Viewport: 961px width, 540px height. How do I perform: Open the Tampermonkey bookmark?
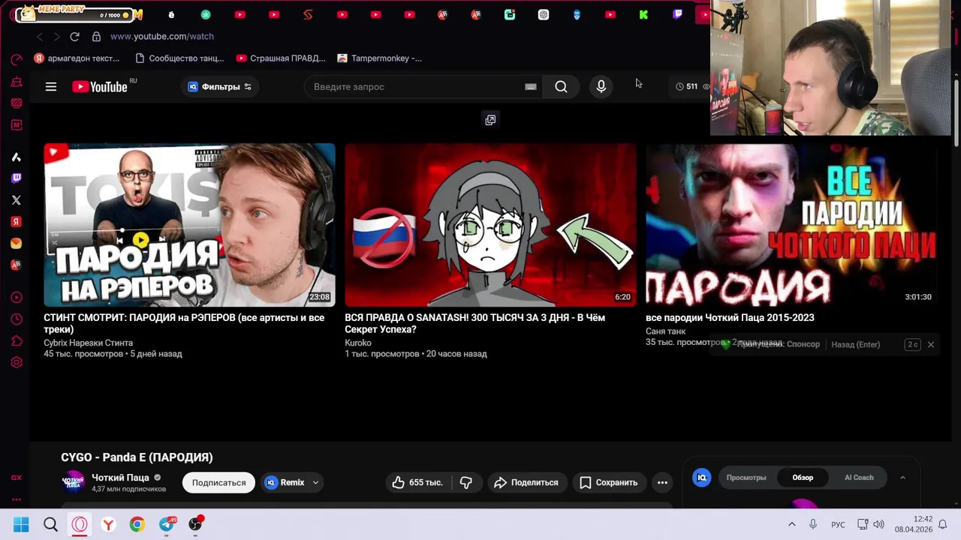(x=379, y=58)
